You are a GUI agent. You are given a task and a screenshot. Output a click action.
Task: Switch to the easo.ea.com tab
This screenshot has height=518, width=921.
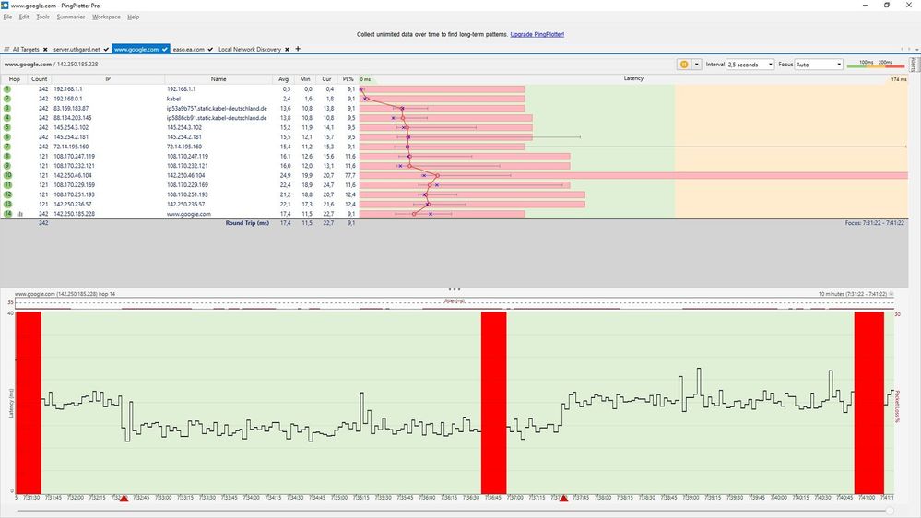pyautogui.click(x=189, y=50)
